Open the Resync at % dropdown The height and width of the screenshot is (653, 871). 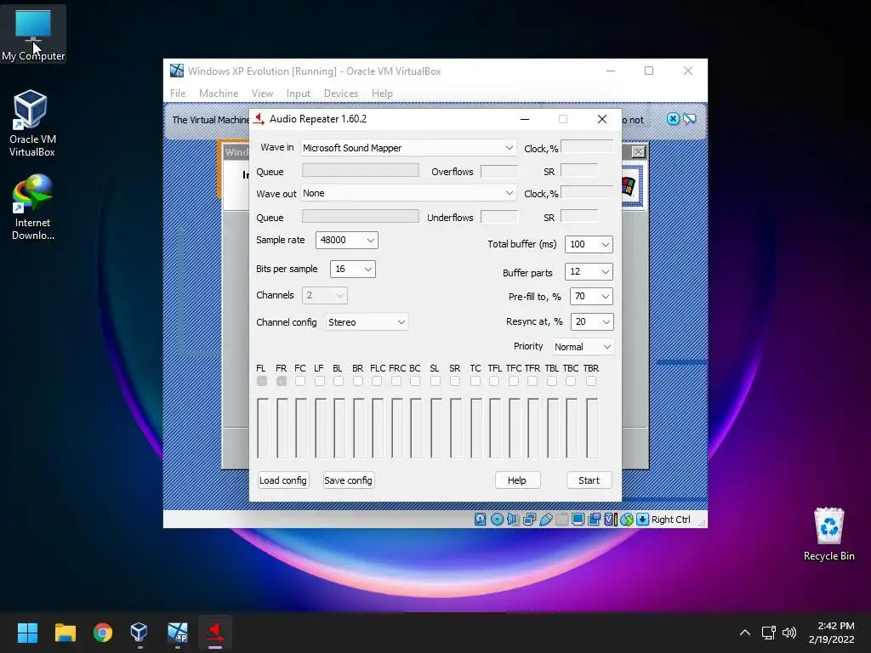592,321
